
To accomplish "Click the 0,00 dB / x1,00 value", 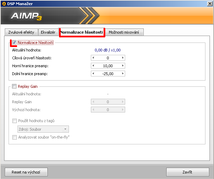I will [108, 50].
